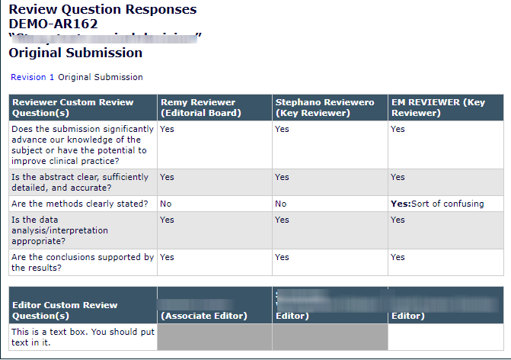Click the "Yes: Sort of confusing" response
Image resolution: width=511 pixels, height=360 pixels.
point(437,204)
